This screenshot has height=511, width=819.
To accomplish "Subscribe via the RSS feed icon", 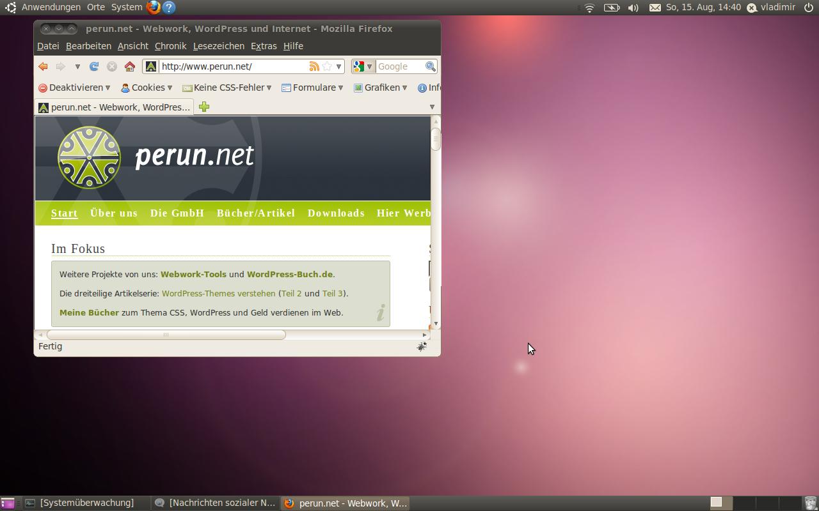I will click(314, 66).
